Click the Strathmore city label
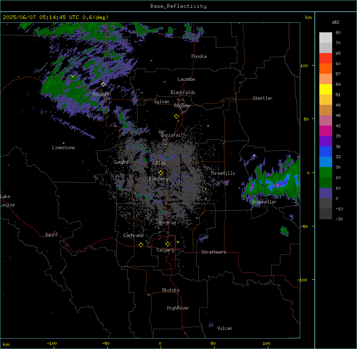The width and height of the screenshot is (357, 349). (214, 252)
